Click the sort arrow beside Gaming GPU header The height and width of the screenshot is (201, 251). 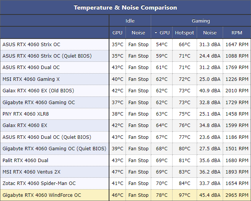[156, 33]
